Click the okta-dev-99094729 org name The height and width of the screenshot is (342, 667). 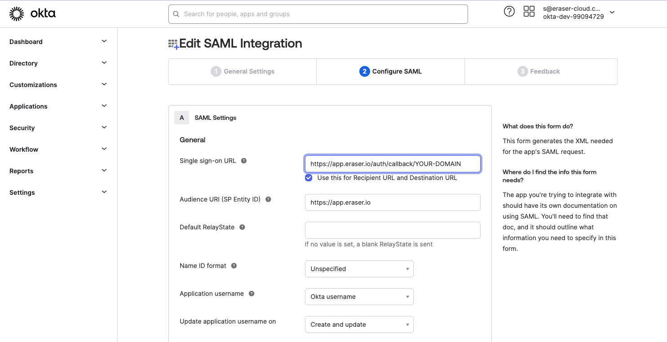pyautogui.click(x=573, y=17)
